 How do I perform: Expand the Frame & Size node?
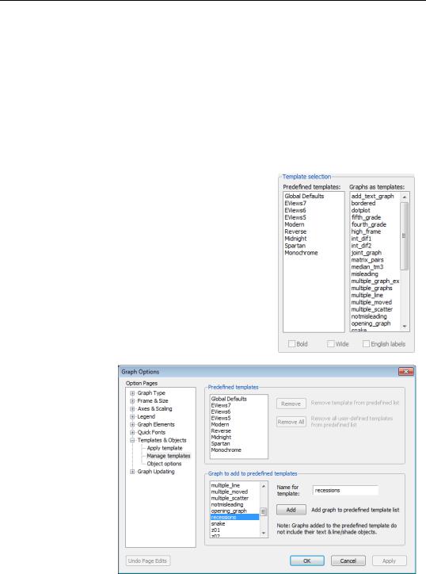pos(132,401)
